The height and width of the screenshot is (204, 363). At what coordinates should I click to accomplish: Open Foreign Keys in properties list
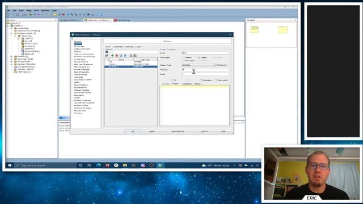(x=79, y=59)
